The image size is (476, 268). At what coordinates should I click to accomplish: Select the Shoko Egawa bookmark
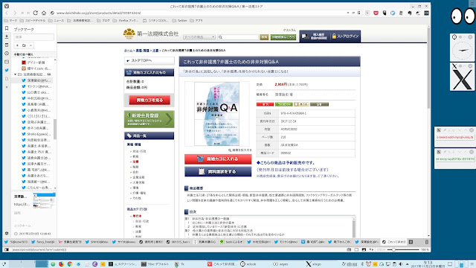point(36,134)
